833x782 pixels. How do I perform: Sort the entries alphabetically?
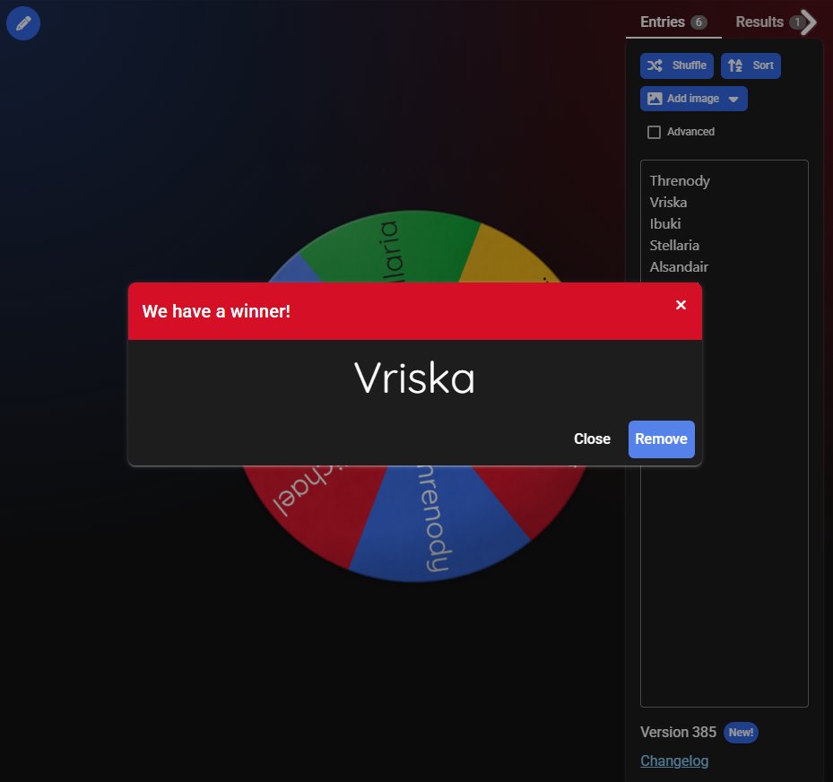point(751,65)
